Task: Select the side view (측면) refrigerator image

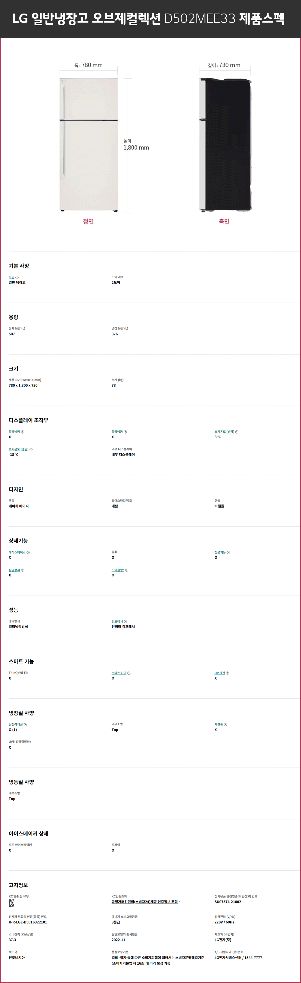Action: [x=225, y=145]
